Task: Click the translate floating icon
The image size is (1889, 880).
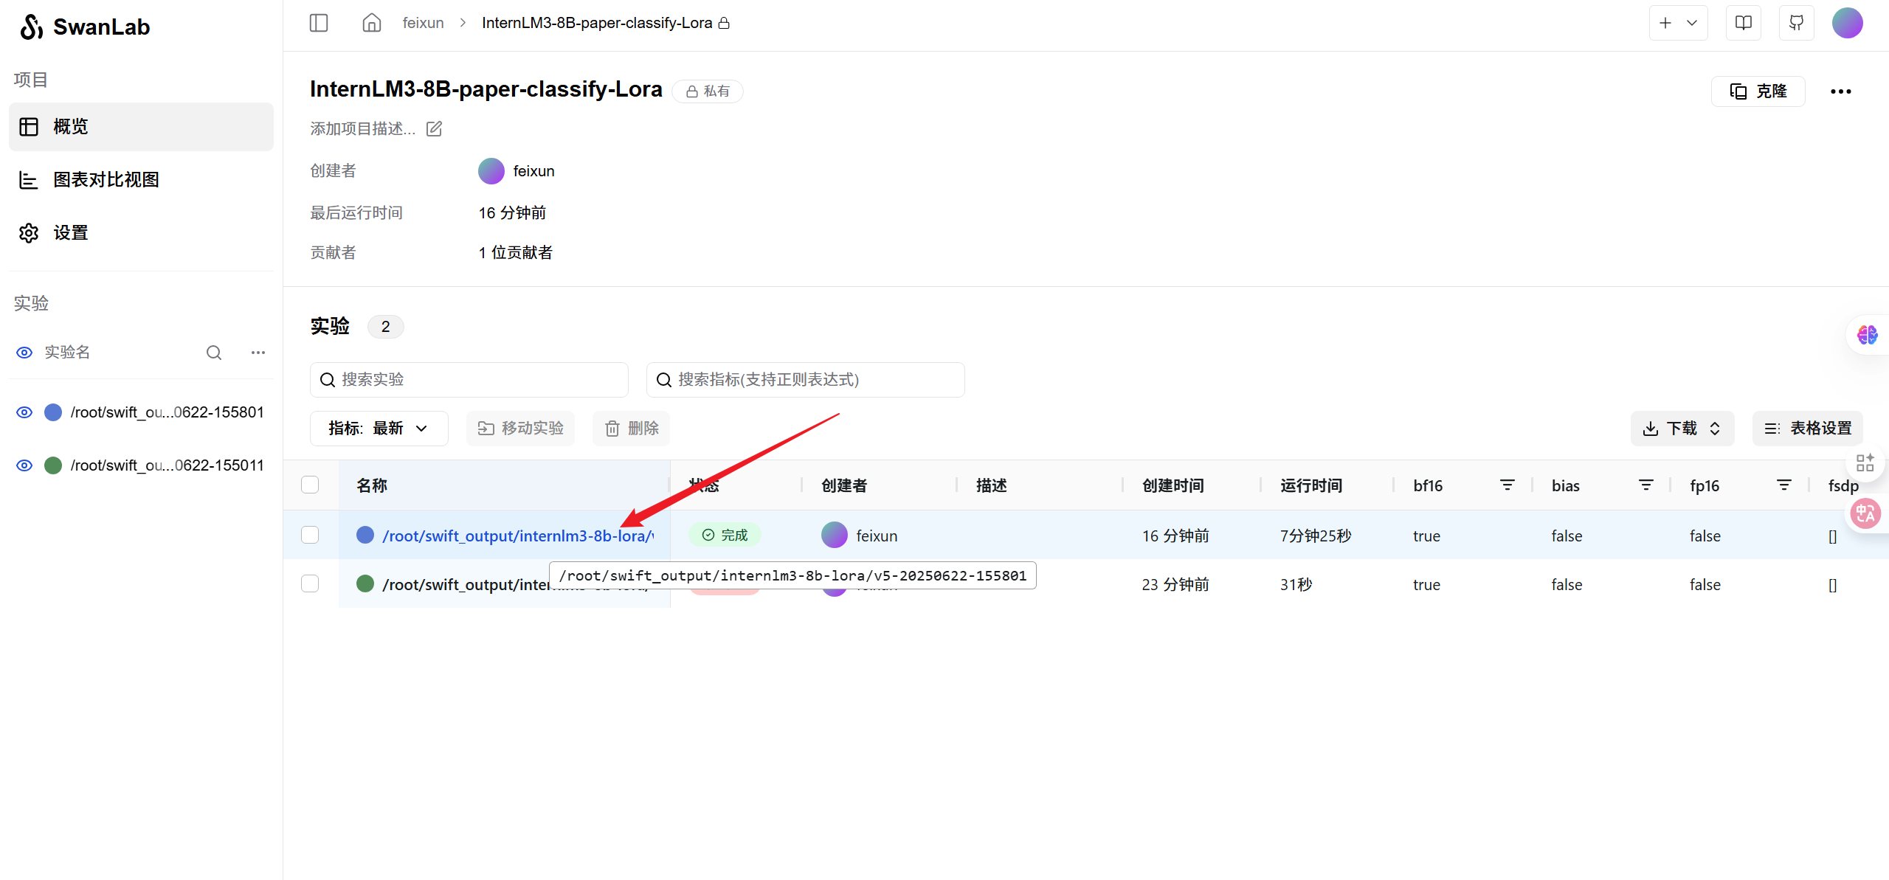Action: click(1865, 513)
